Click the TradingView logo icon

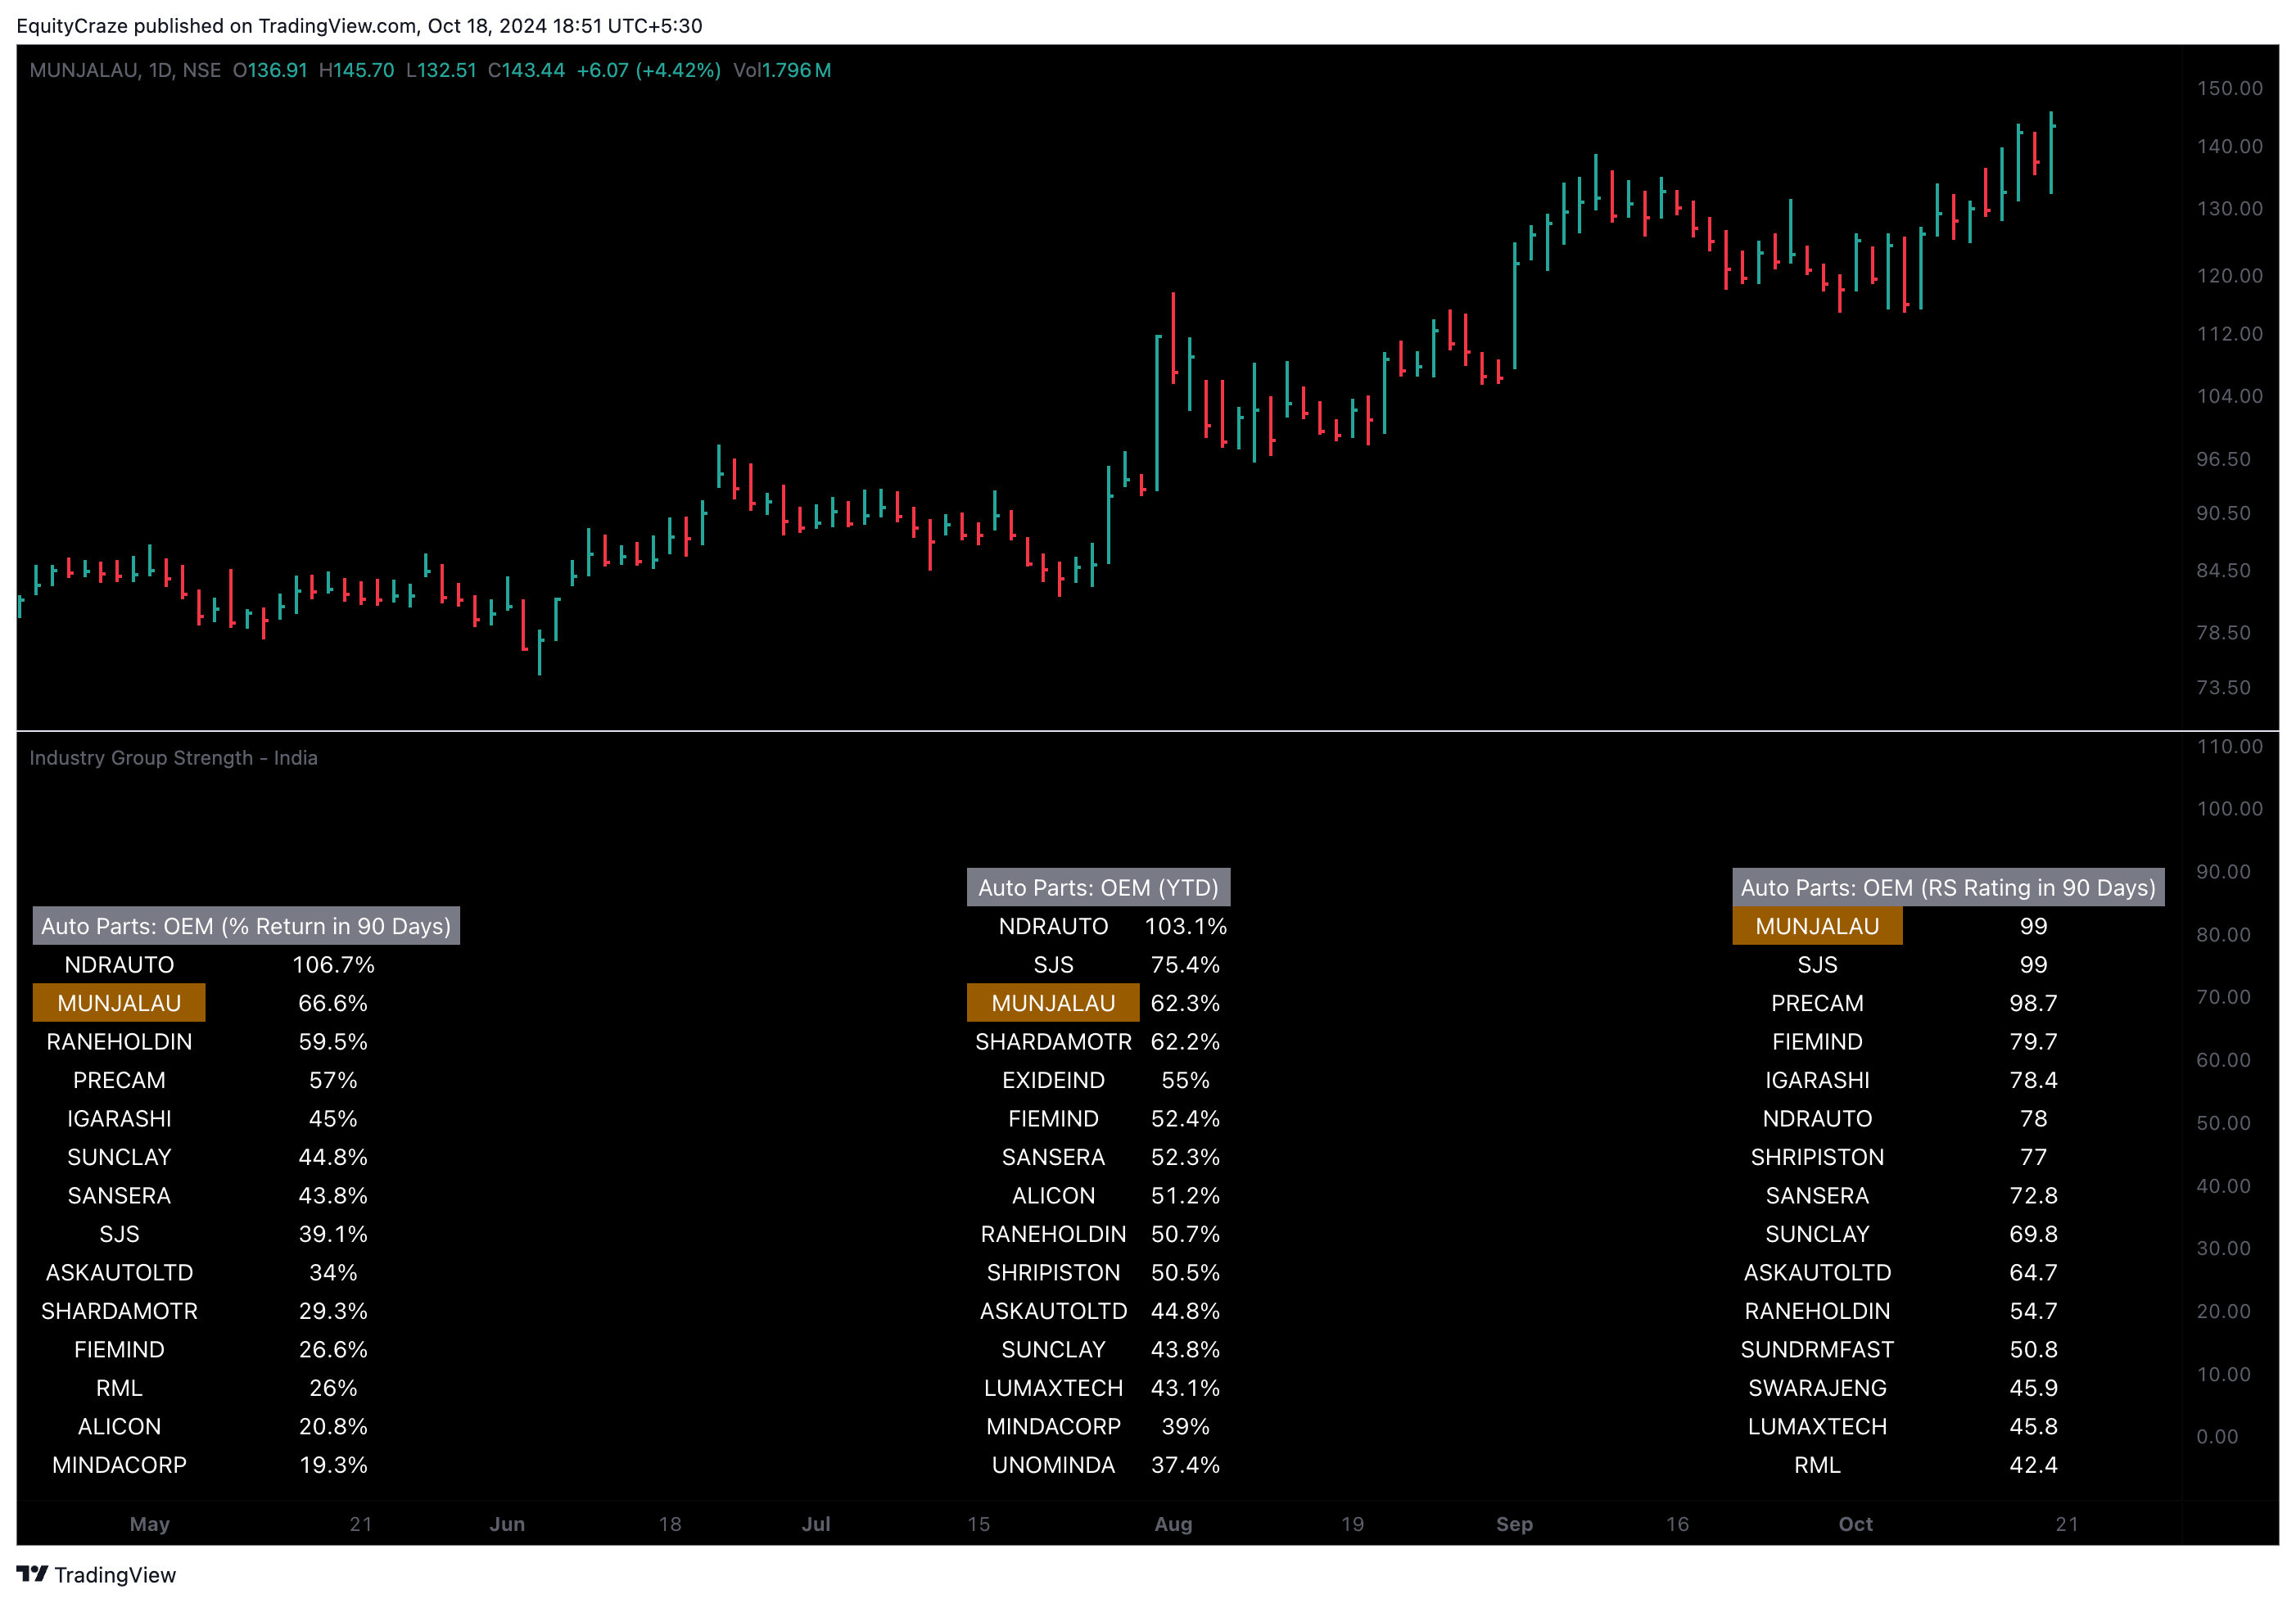coord(32,1573)
